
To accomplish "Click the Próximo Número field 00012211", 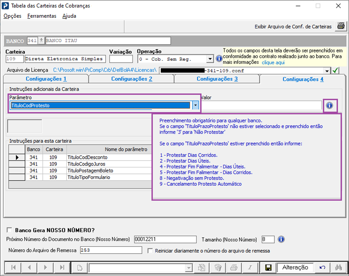I will pos(165,239).
